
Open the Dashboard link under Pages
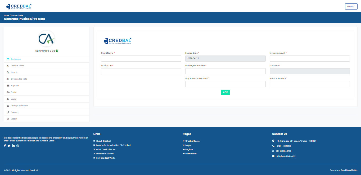click(x=191, y=154)
